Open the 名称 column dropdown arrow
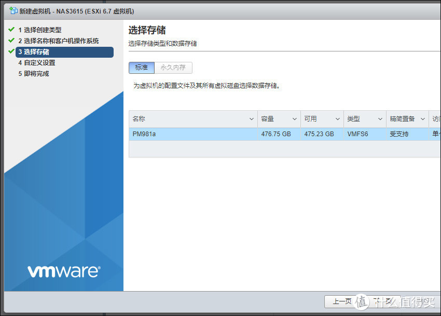 pyautogui.click(x=252, y=119)
